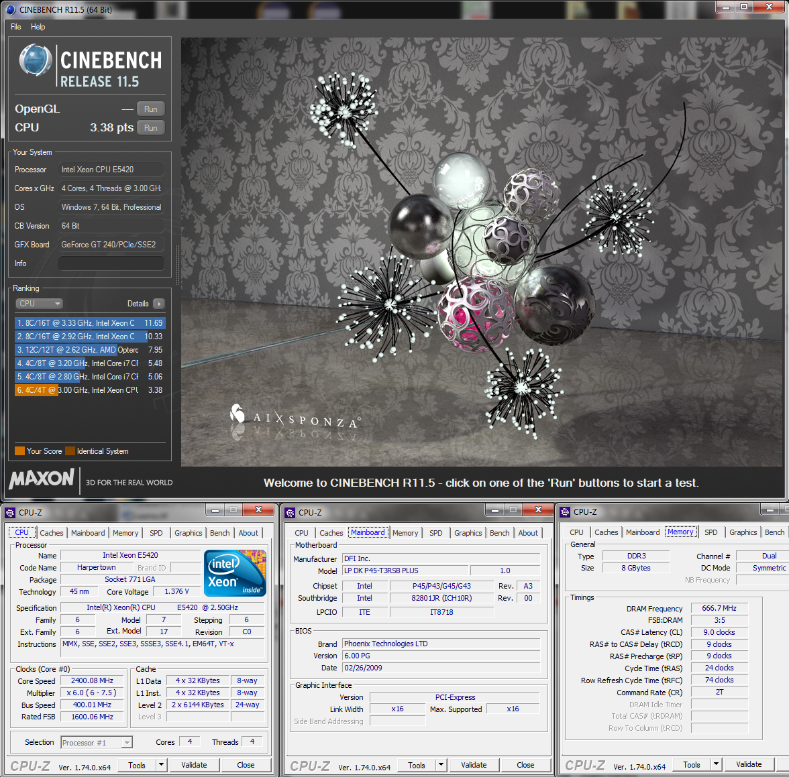Select ranking row 1 with score 11.69
Image resolution: width=789 pixels, height=777 pixels.
[x=90, y=323]
